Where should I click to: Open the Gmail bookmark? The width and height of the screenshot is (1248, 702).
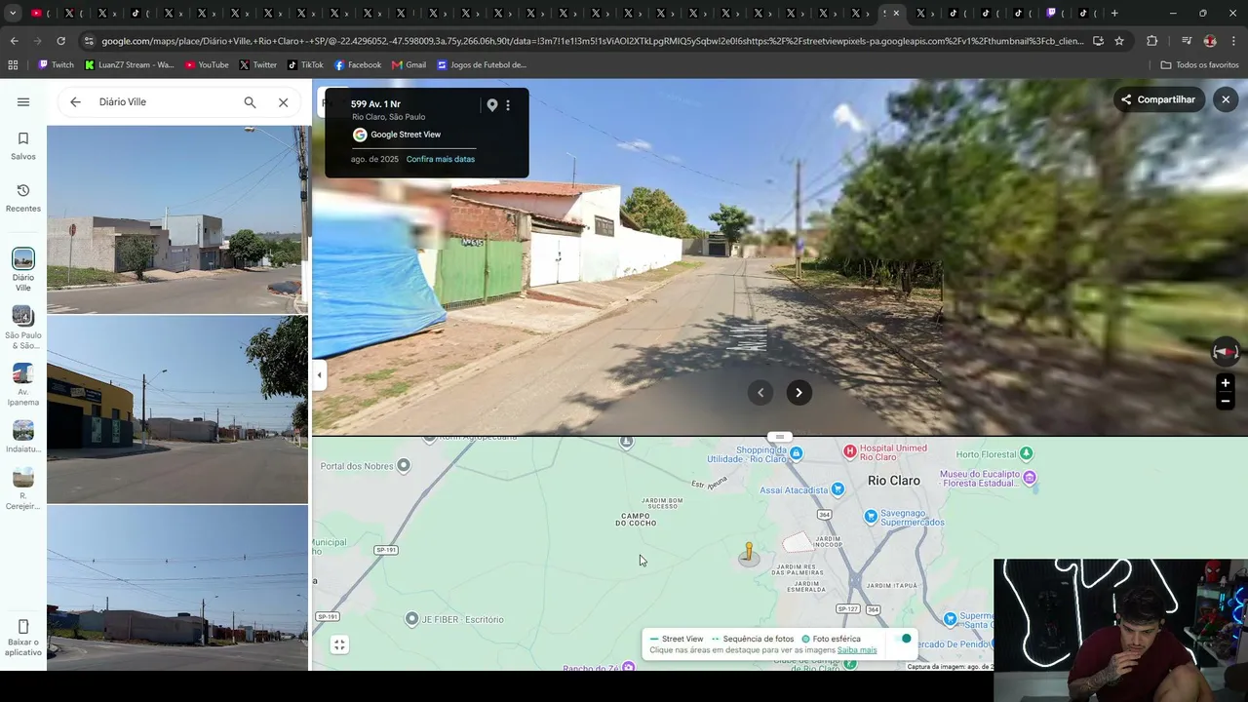[x=409, y=65]
